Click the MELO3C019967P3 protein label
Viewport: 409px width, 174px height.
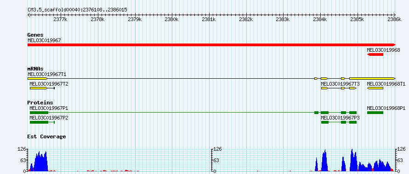point(340,118)
